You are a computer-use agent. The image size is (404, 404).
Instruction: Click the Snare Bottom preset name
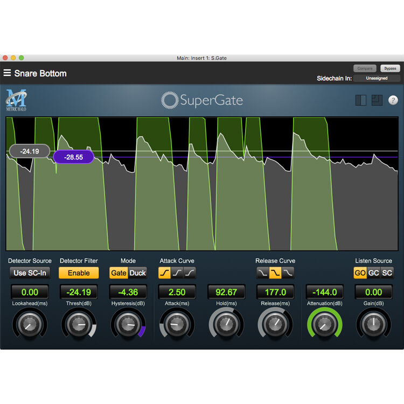pos(40,73)
